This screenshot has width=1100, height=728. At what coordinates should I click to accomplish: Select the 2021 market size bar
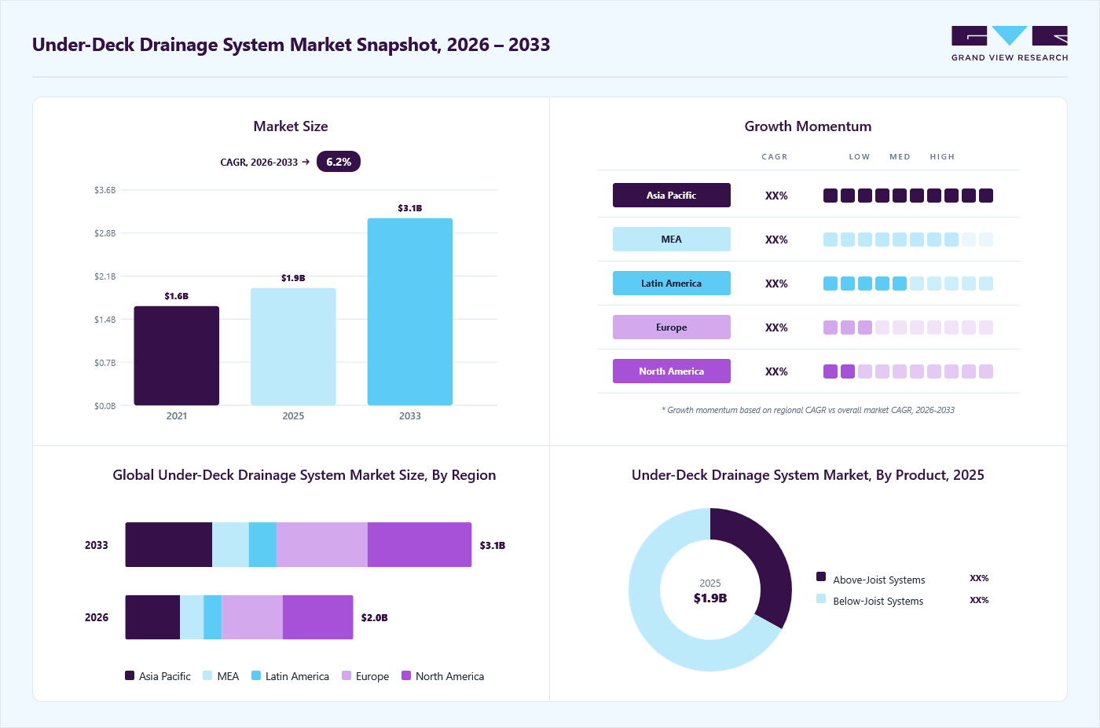177,356
